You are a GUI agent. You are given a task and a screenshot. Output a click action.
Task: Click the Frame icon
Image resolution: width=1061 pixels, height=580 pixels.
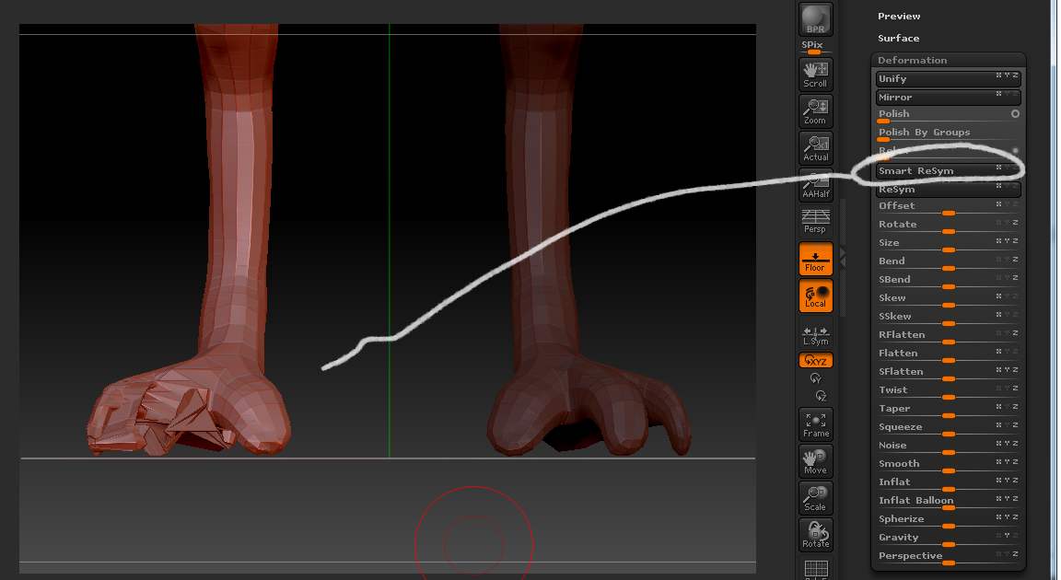[814, 423]
